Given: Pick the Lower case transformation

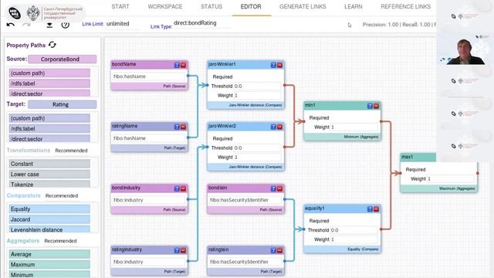Looking at the screenshot, I should (49, 175).
